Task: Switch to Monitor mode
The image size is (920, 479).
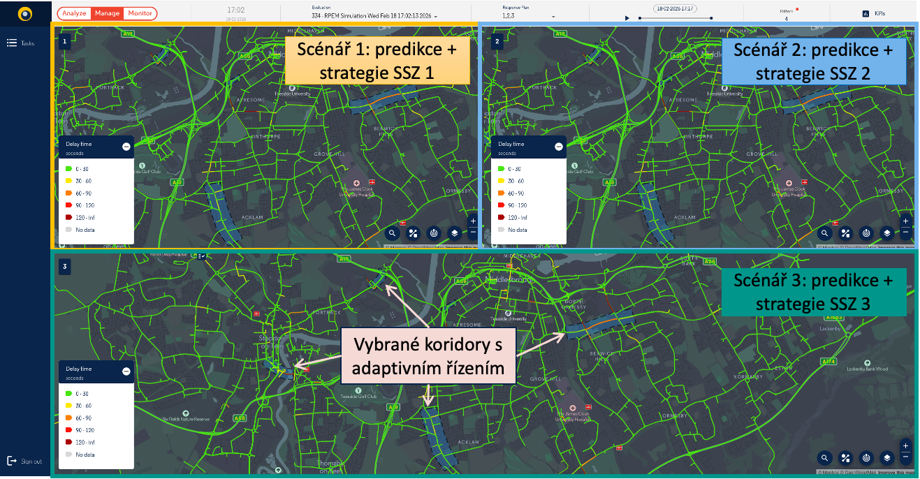Action: (x=140, y=13)
